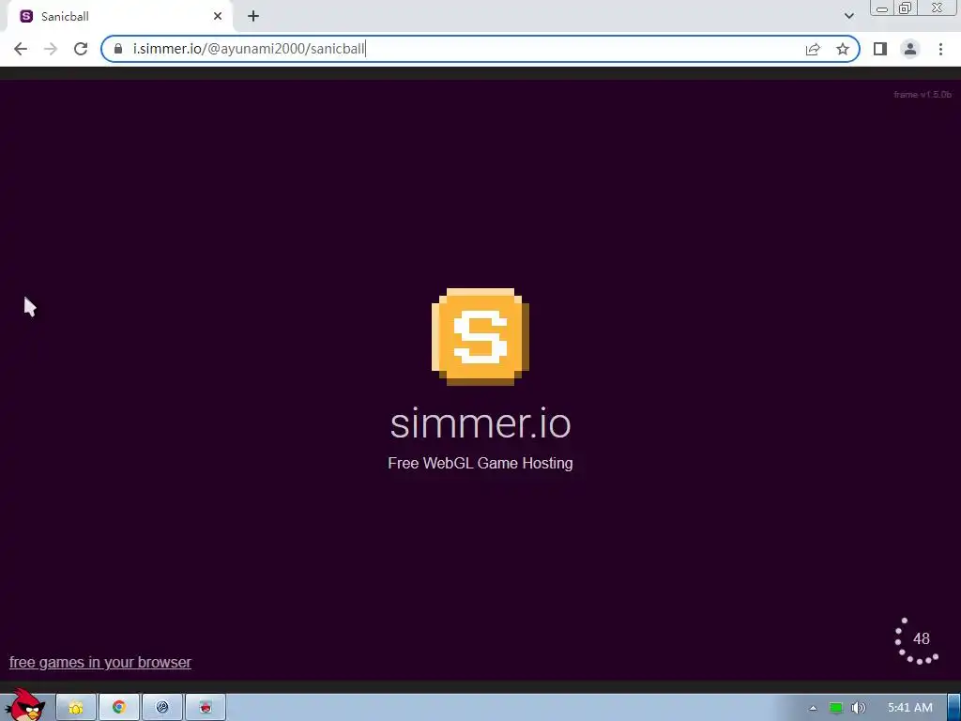
Task: Click the 'Free WebGL Game Hosting' text
Action: 480,463
